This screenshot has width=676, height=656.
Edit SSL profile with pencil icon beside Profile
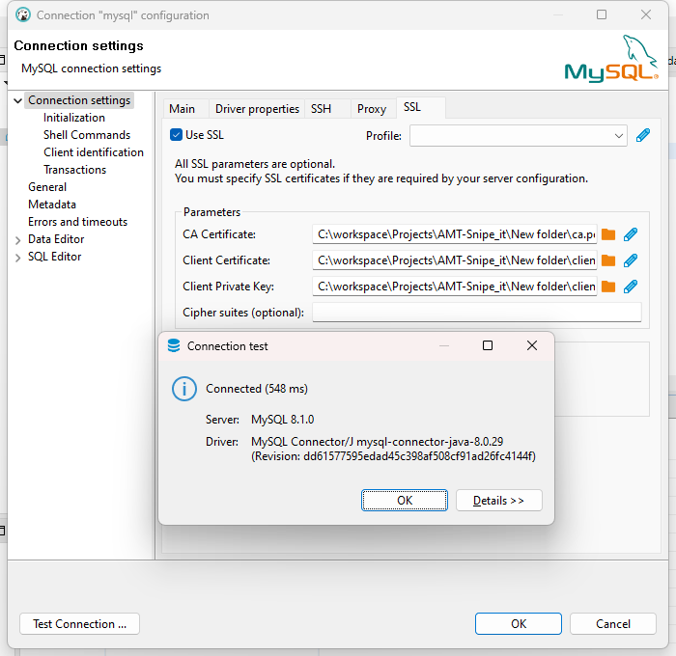(x=643, y=136)
